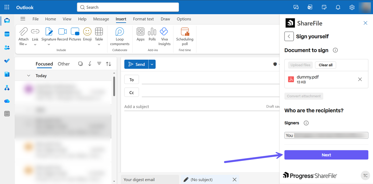
Task: Expand the Signature dropdown arrow
Action: 49,44
